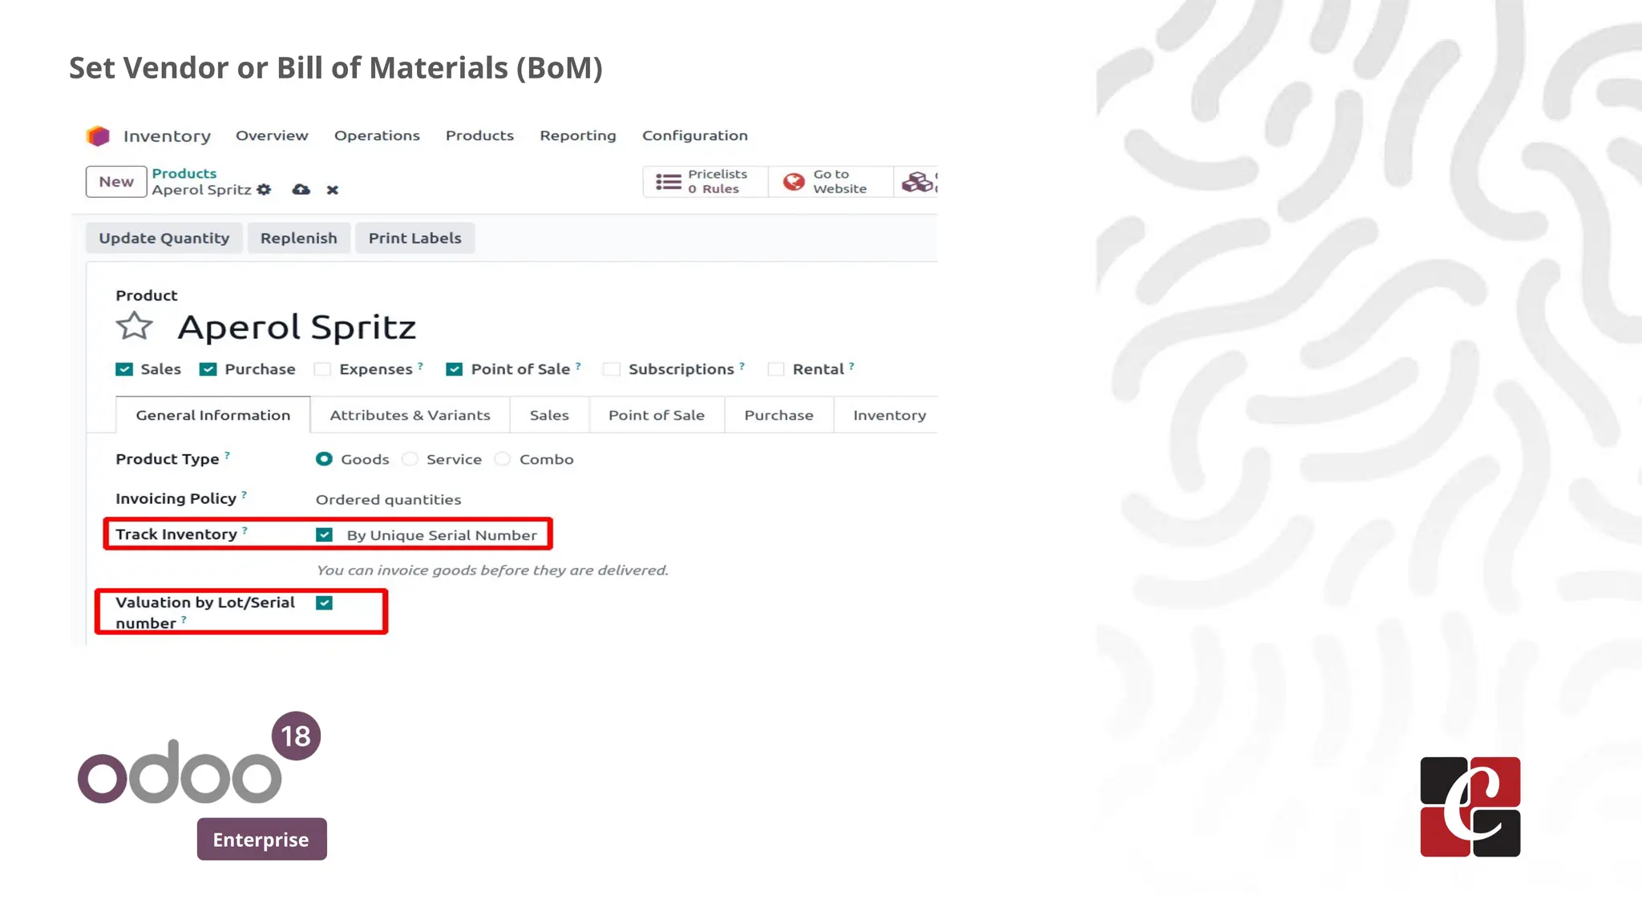
Task: Switch to Attributes & Variants tab
Action: click(x=410, y=415)
